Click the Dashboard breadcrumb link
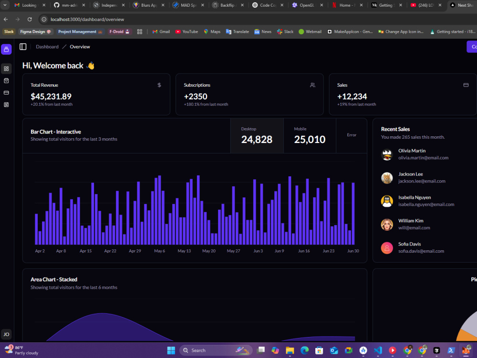This screenshot has width=477, height=358. coord(47,47)
